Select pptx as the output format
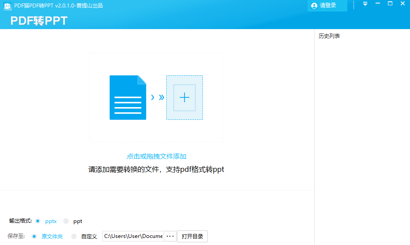The height and width of the screenshot is (245, 410). [38, 221]
